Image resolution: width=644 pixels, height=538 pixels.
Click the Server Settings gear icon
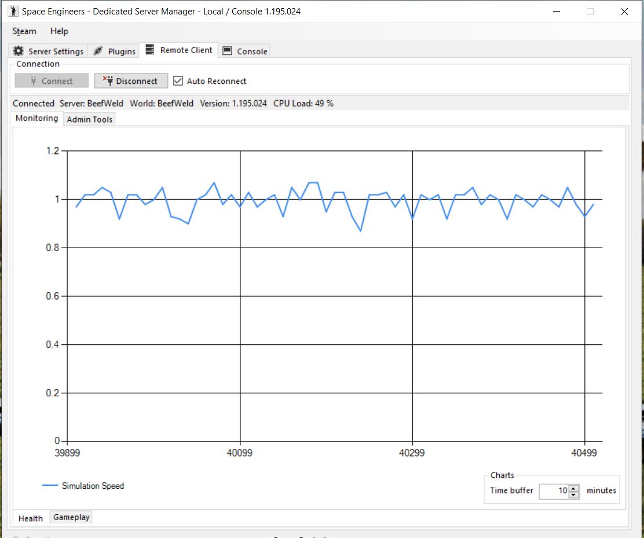coord(19,51)
